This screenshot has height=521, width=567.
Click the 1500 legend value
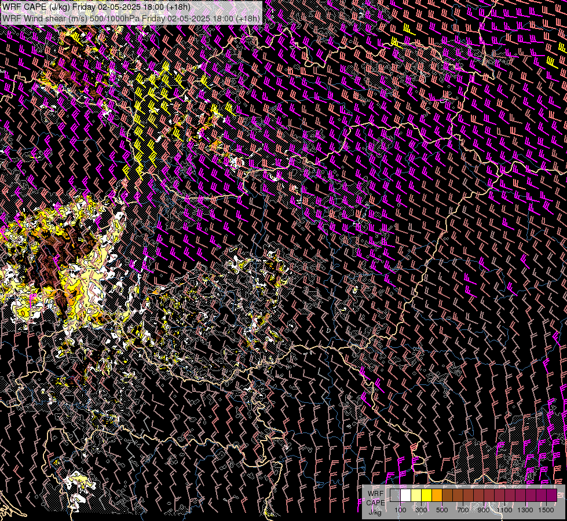546,510
